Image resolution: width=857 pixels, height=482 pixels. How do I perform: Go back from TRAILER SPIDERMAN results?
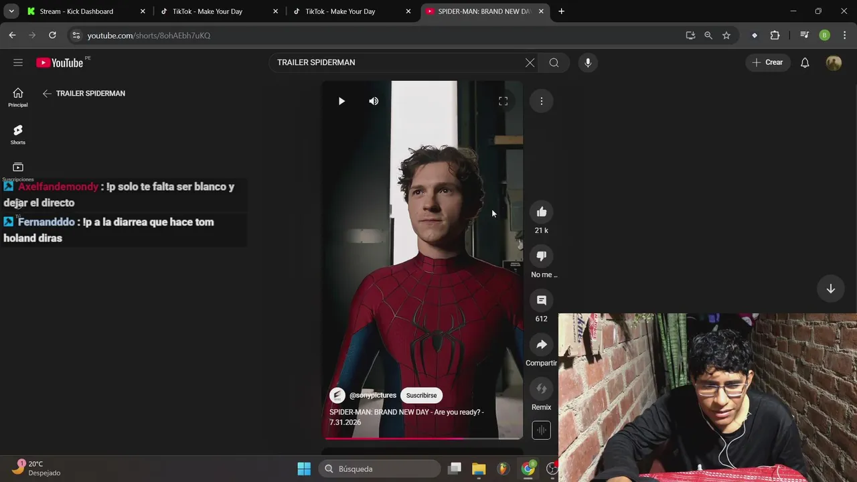click(x=47, y=94)
